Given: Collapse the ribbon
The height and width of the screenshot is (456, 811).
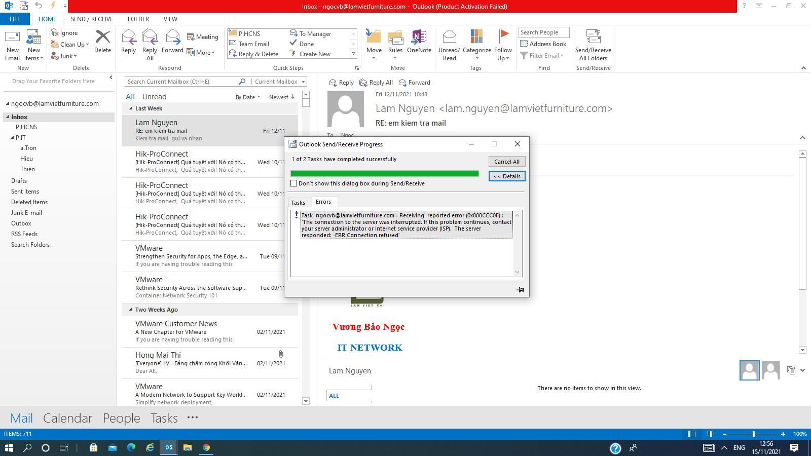Looking at the screenshot, I should click(803, 68).
